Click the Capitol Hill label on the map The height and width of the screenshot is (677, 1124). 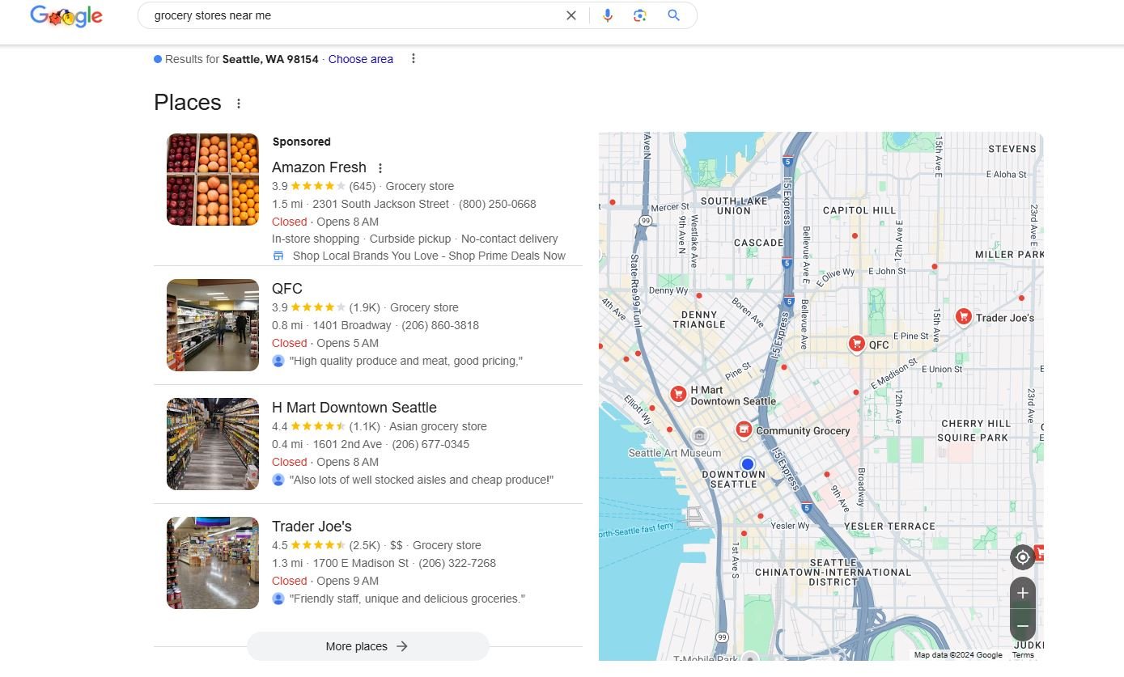(x=859, y=210)
